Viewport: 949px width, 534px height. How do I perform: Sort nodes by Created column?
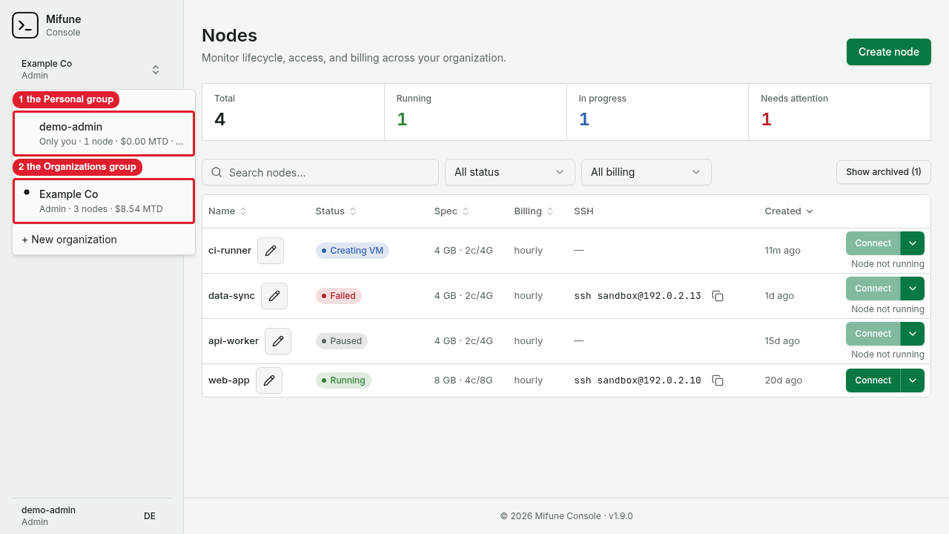point(789,211)
